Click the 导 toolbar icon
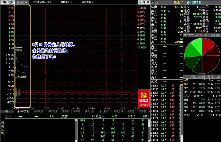221x142 pixels. (144, 2)
